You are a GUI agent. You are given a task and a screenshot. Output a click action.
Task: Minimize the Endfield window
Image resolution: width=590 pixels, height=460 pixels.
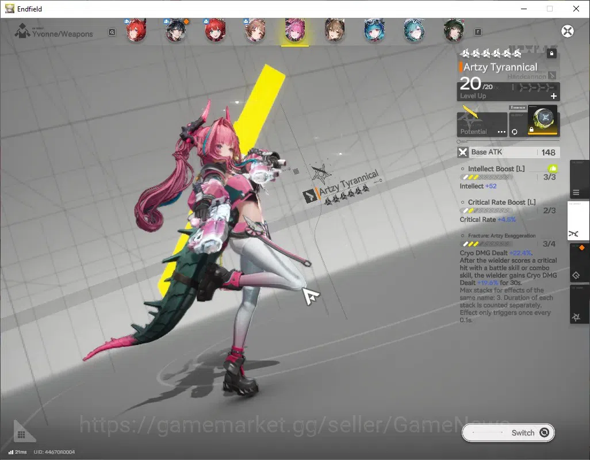coord(524,9)
